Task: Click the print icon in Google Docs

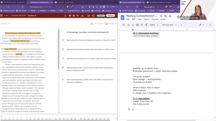Action: [137, 25]
